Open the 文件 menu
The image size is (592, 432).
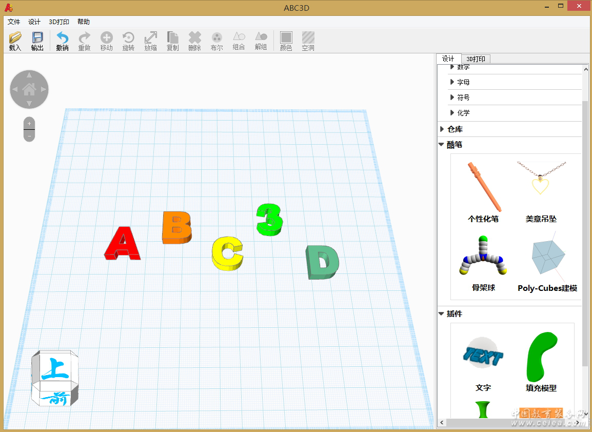pos(14,22)
